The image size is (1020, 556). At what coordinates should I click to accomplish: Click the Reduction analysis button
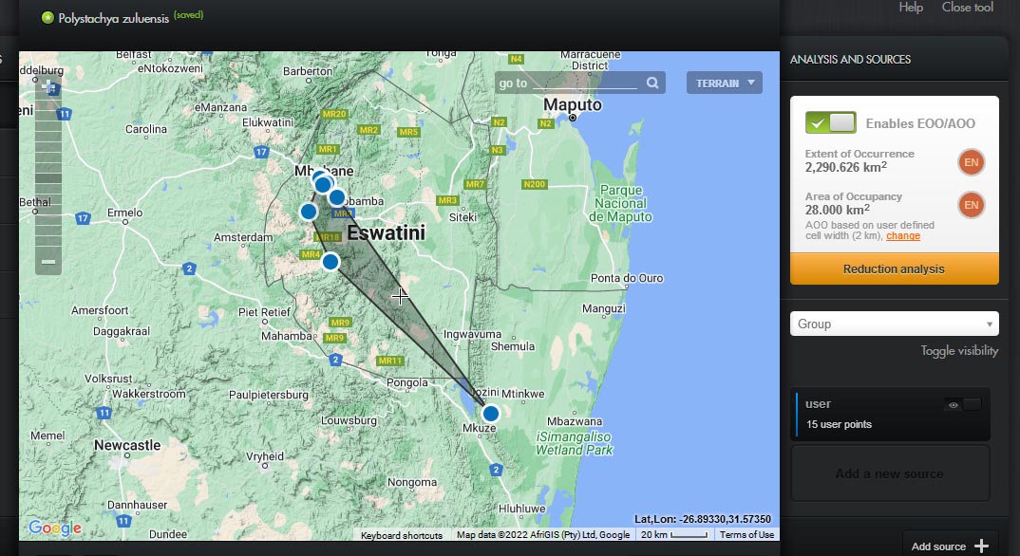pos(894,269)
